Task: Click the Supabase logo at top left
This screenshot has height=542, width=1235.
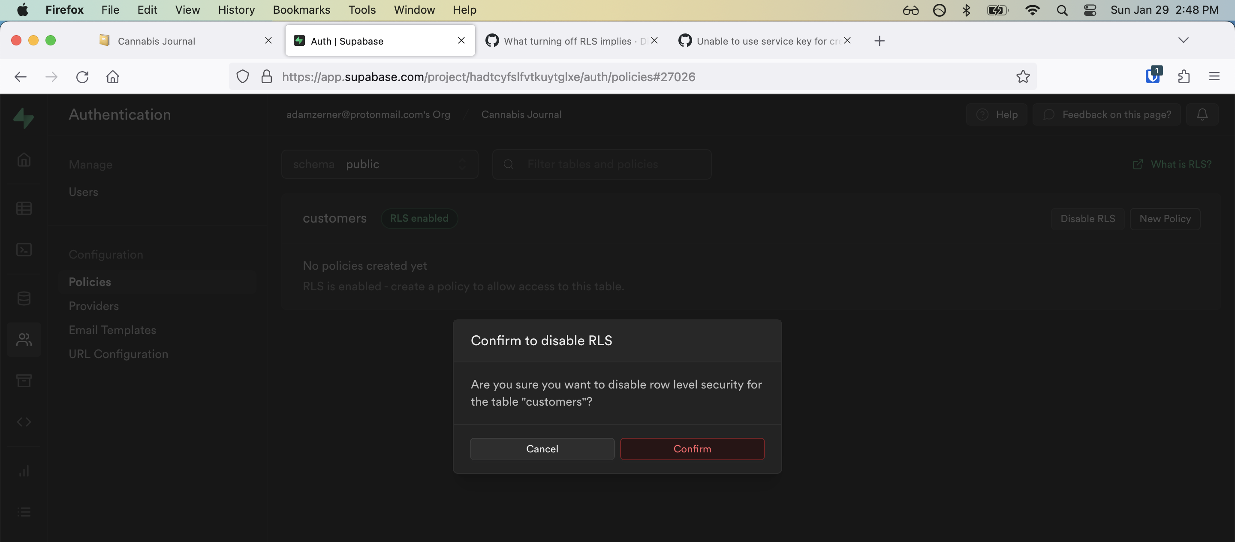Action: pos(24,118)
